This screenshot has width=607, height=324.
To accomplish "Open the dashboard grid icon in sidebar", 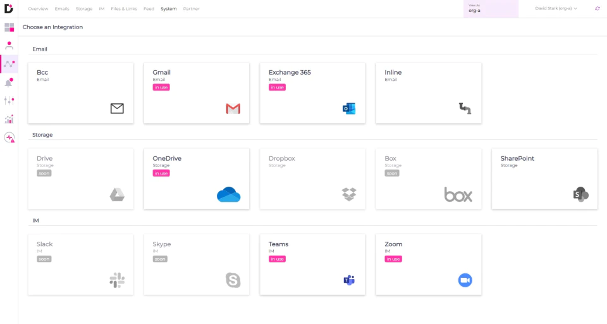I will [x=9, y=27].
